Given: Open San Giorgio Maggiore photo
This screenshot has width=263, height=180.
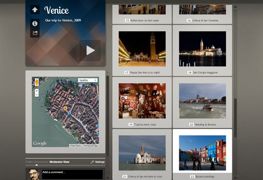Looking at the screenshot, I should point(202,49).
